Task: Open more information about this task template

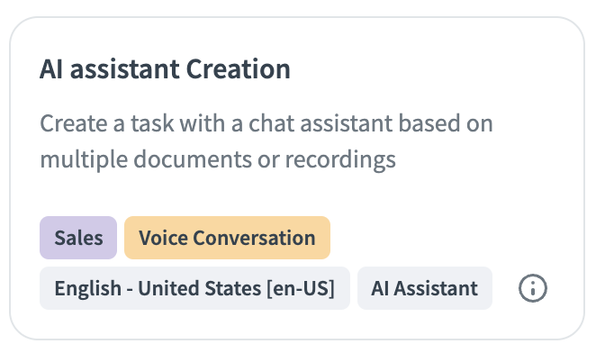Action: pos(533,288)
